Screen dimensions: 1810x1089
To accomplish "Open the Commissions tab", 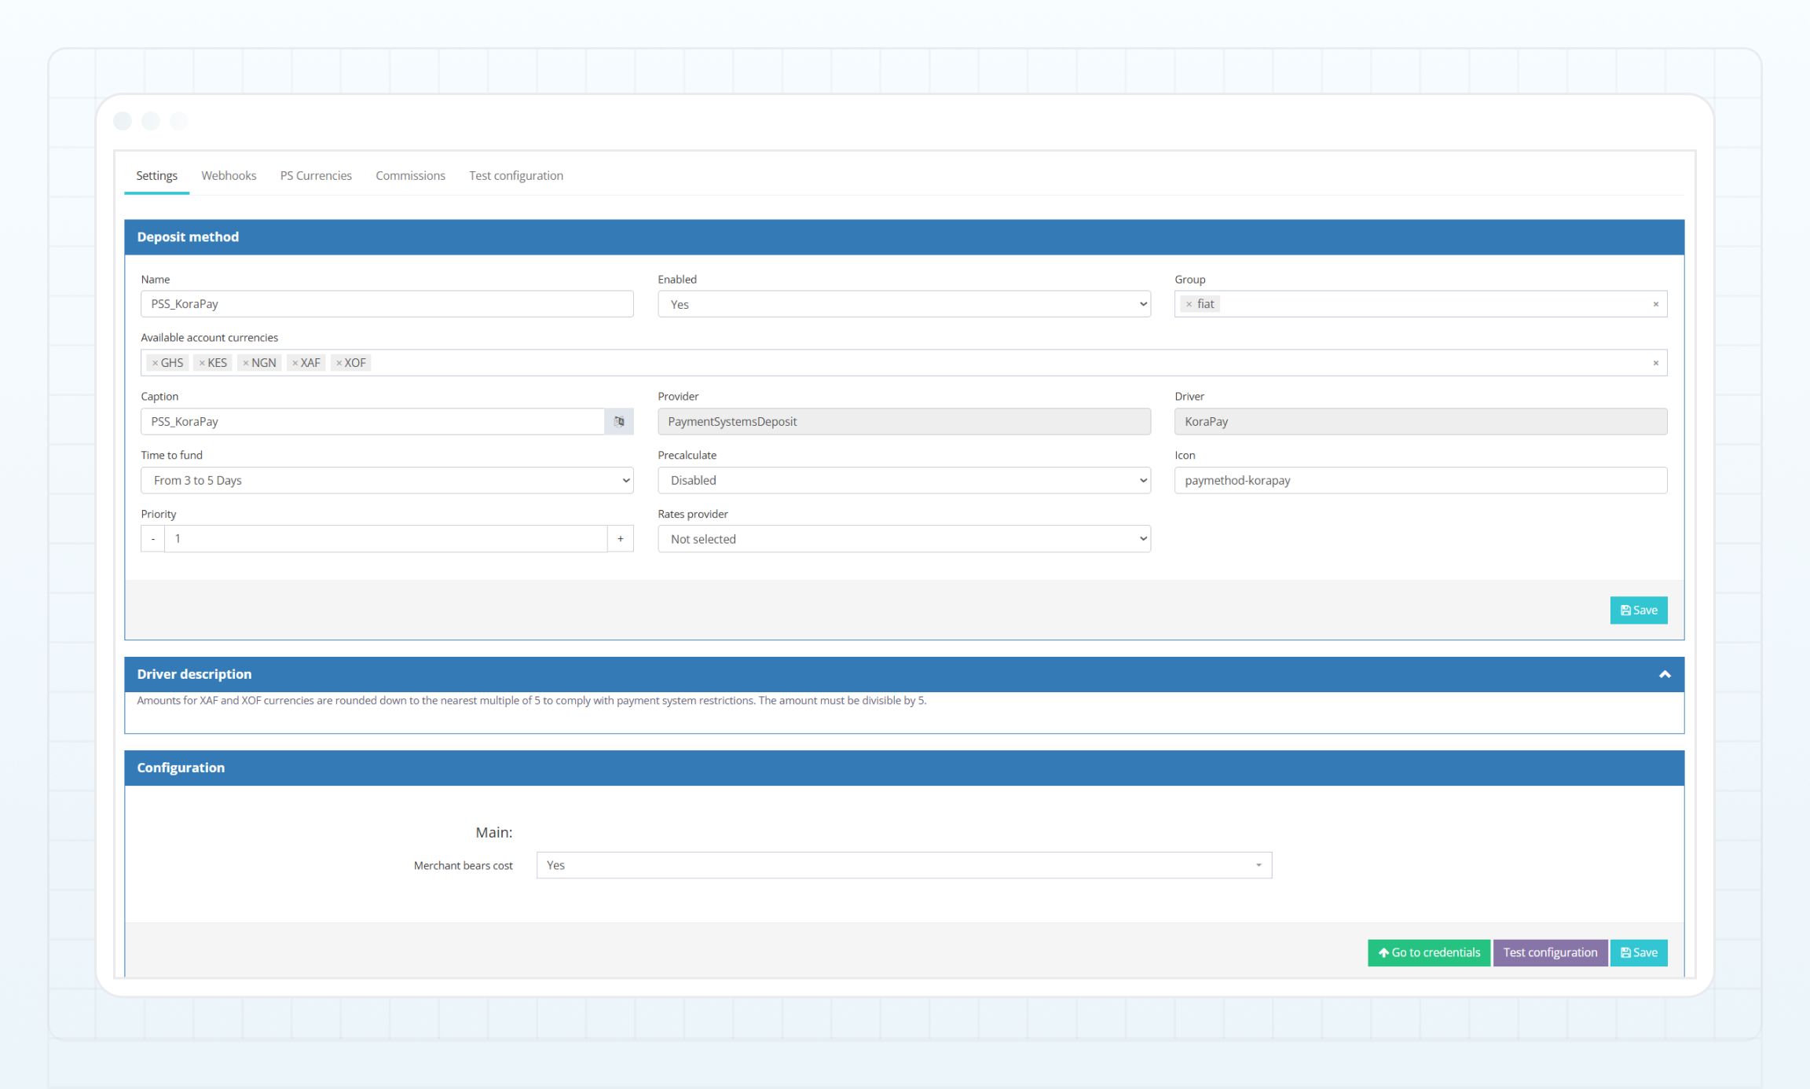I will point(410,175).
